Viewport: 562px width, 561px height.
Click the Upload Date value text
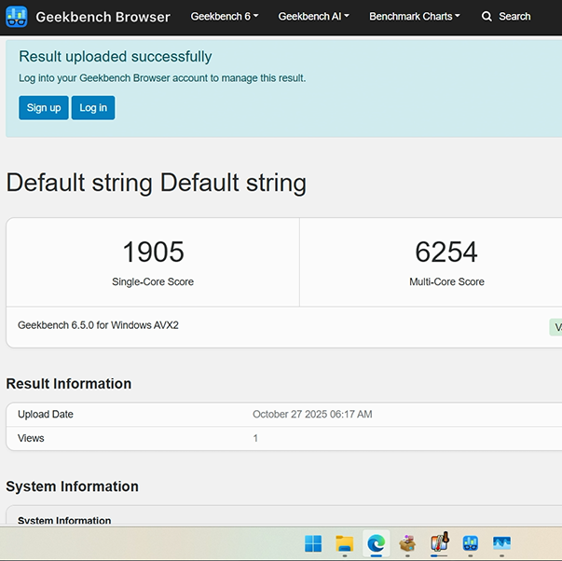[312, 415]
